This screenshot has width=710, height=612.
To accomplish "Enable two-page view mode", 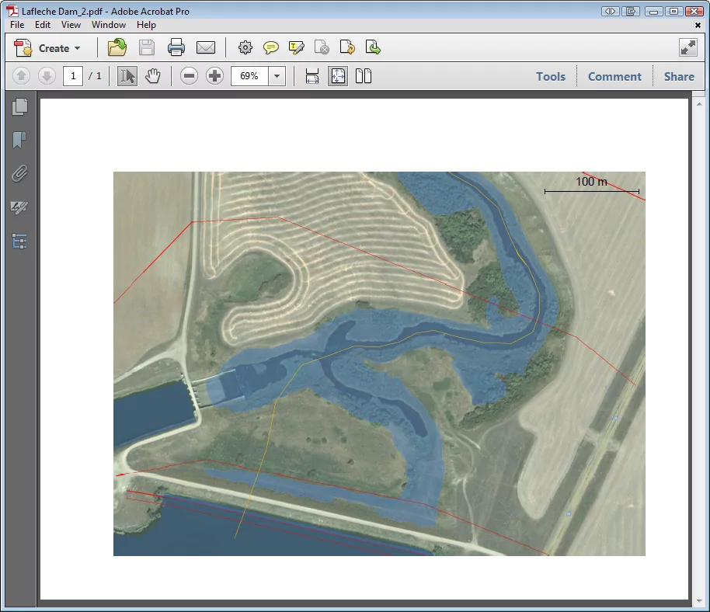I will [364, 75].
